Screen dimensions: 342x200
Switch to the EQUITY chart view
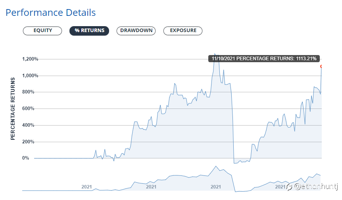tap(42, 30)
